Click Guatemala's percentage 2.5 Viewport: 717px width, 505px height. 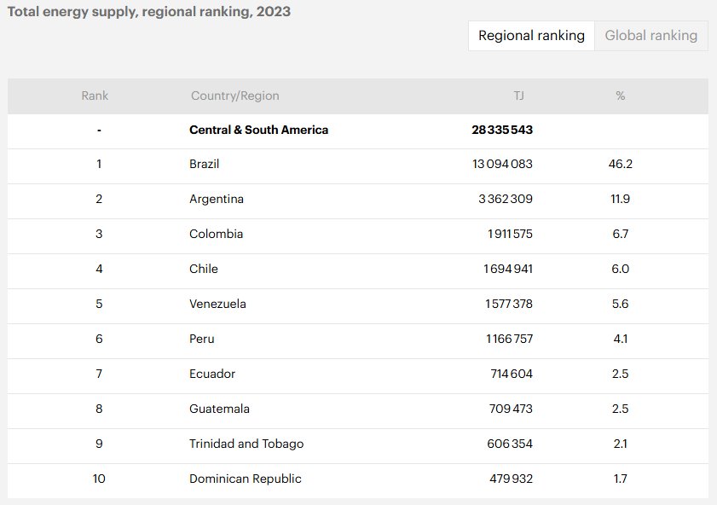[621, 409]
